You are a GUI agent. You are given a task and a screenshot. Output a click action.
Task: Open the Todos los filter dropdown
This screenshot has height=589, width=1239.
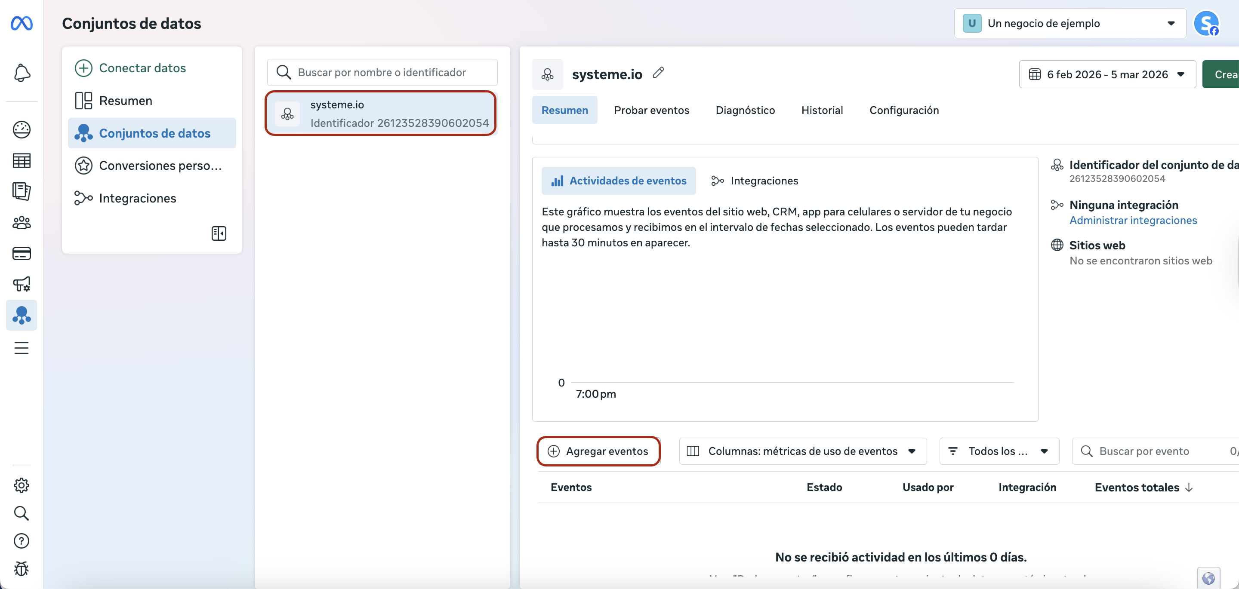pos(999,451)
